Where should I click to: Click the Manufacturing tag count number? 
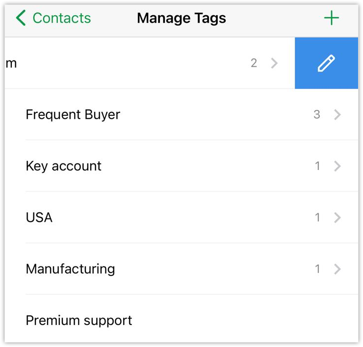pos(317,269)
